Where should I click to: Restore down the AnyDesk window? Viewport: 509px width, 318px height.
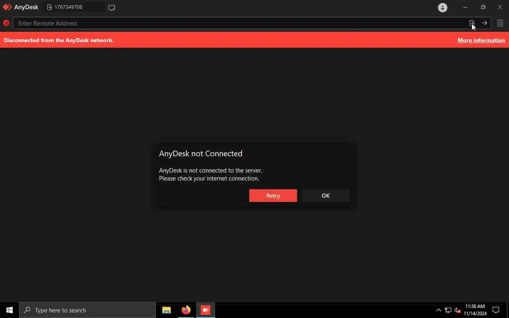[x=483, y=7]
